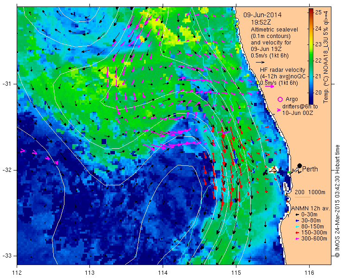Click the black 0-30m legend arrow

[297, 215]
